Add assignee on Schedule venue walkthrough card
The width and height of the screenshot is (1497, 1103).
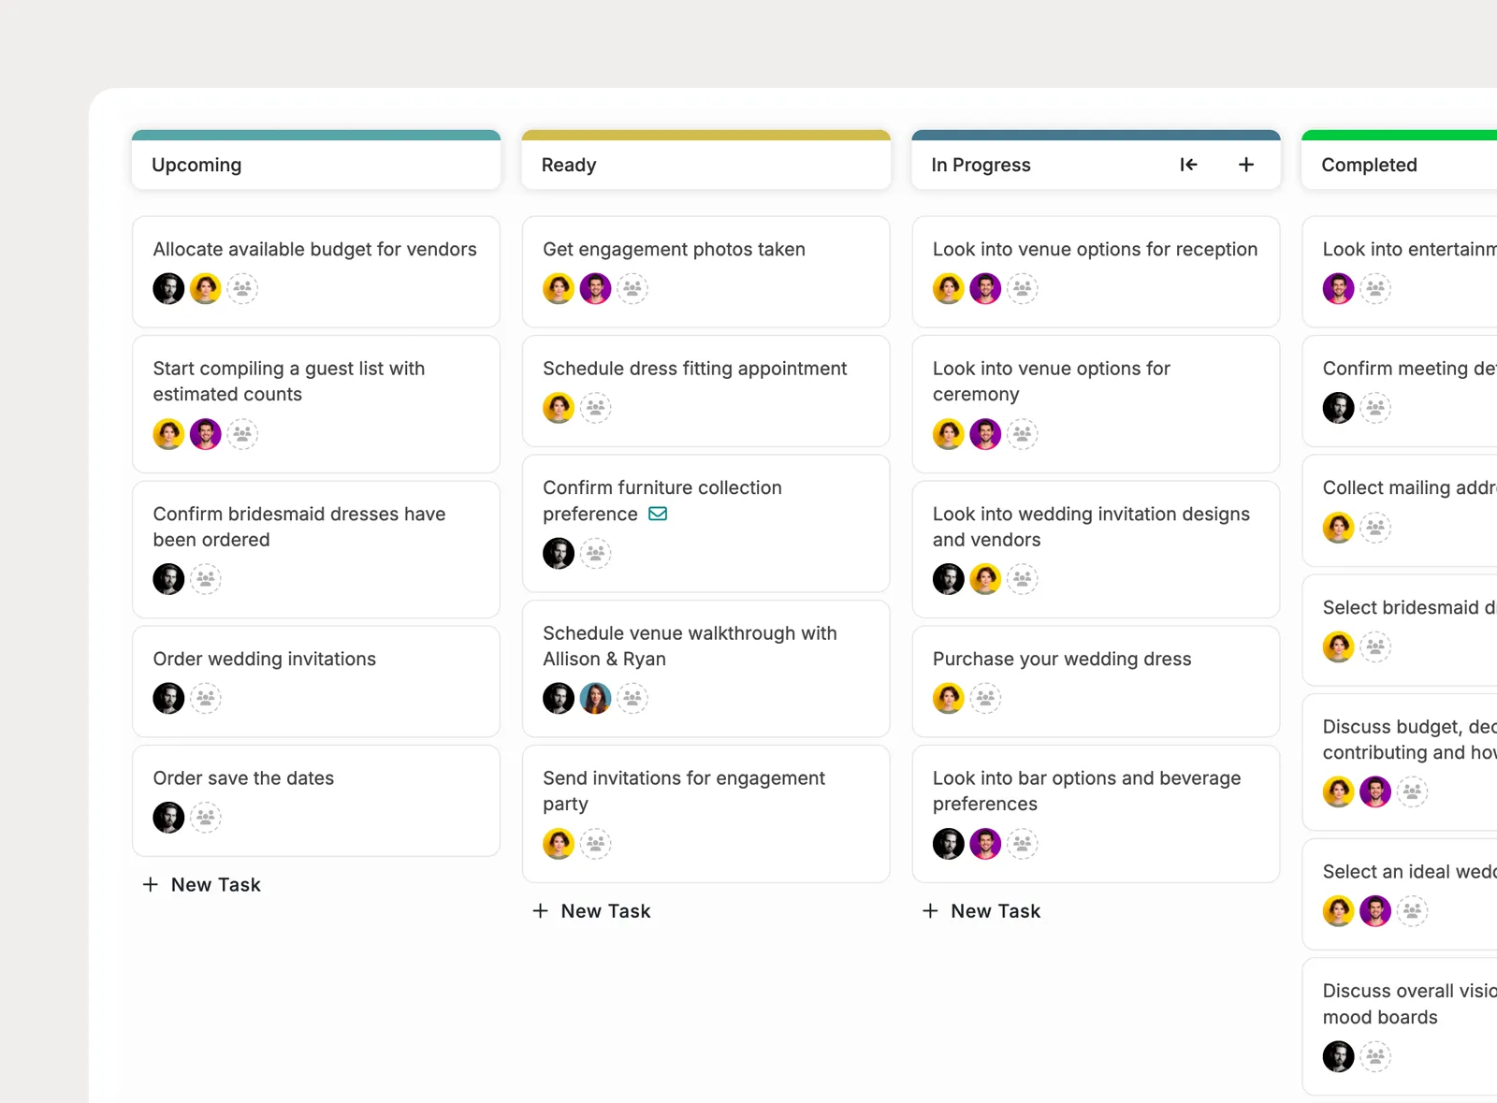point(632,698)
